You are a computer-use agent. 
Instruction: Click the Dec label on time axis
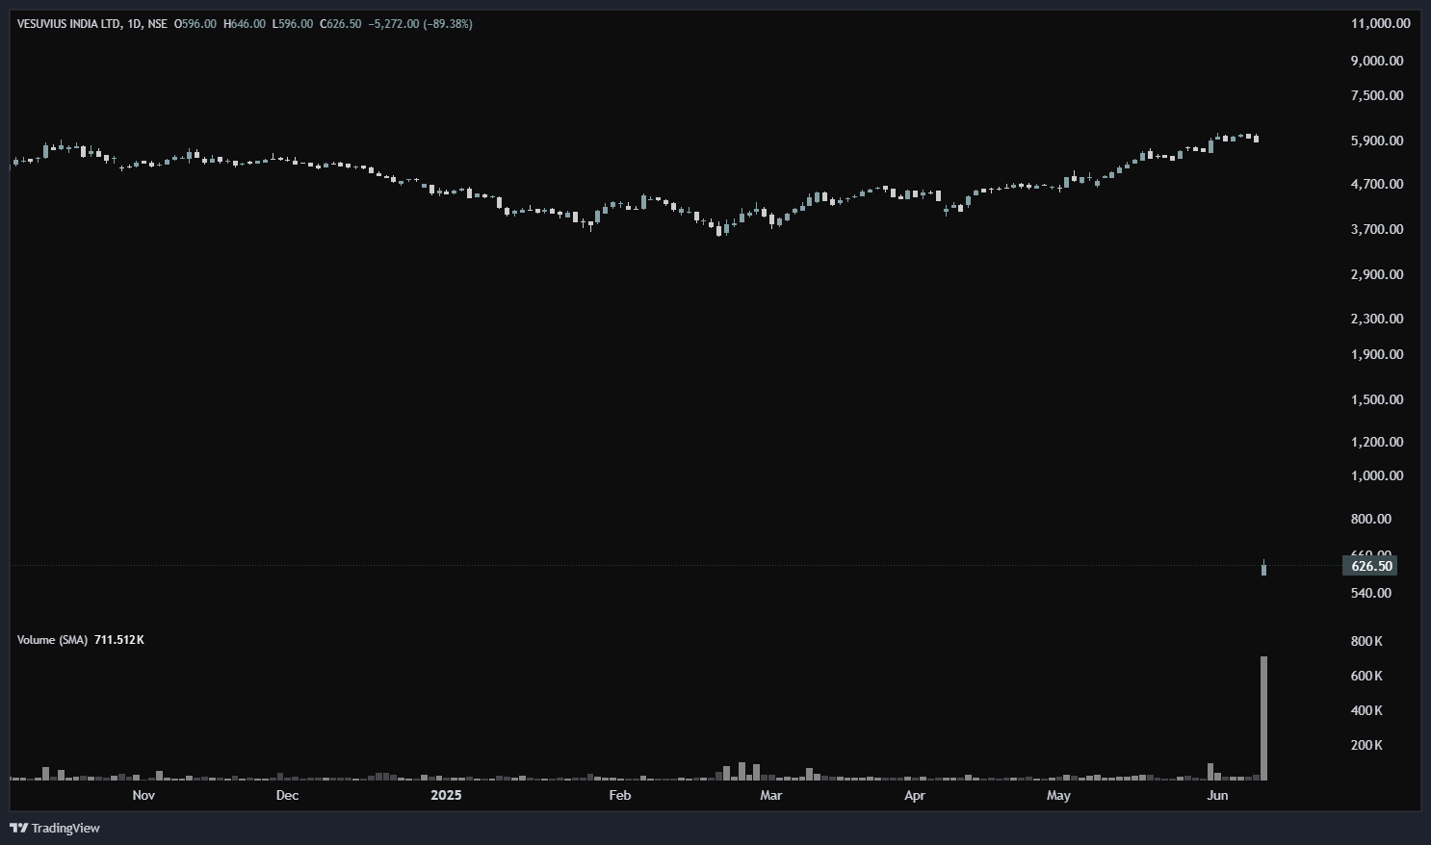click(287, 795)
